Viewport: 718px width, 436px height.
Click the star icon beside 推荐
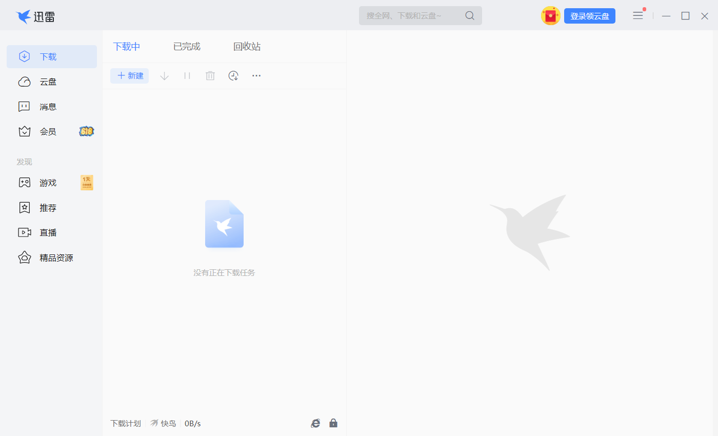click(24, 208)
